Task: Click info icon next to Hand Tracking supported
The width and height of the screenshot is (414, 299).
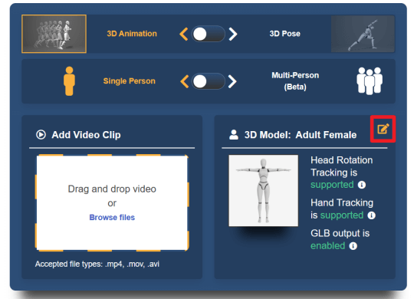Action: 372,215
